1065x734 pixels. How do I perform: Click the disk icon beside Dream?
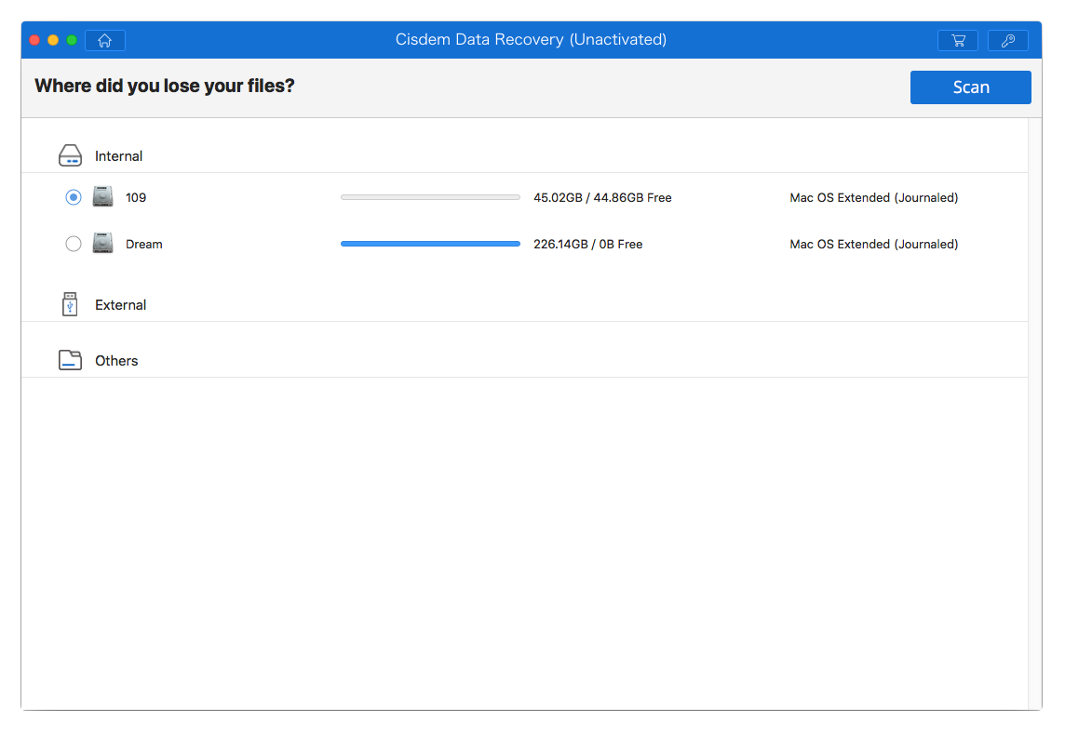[x=103, y=243]
